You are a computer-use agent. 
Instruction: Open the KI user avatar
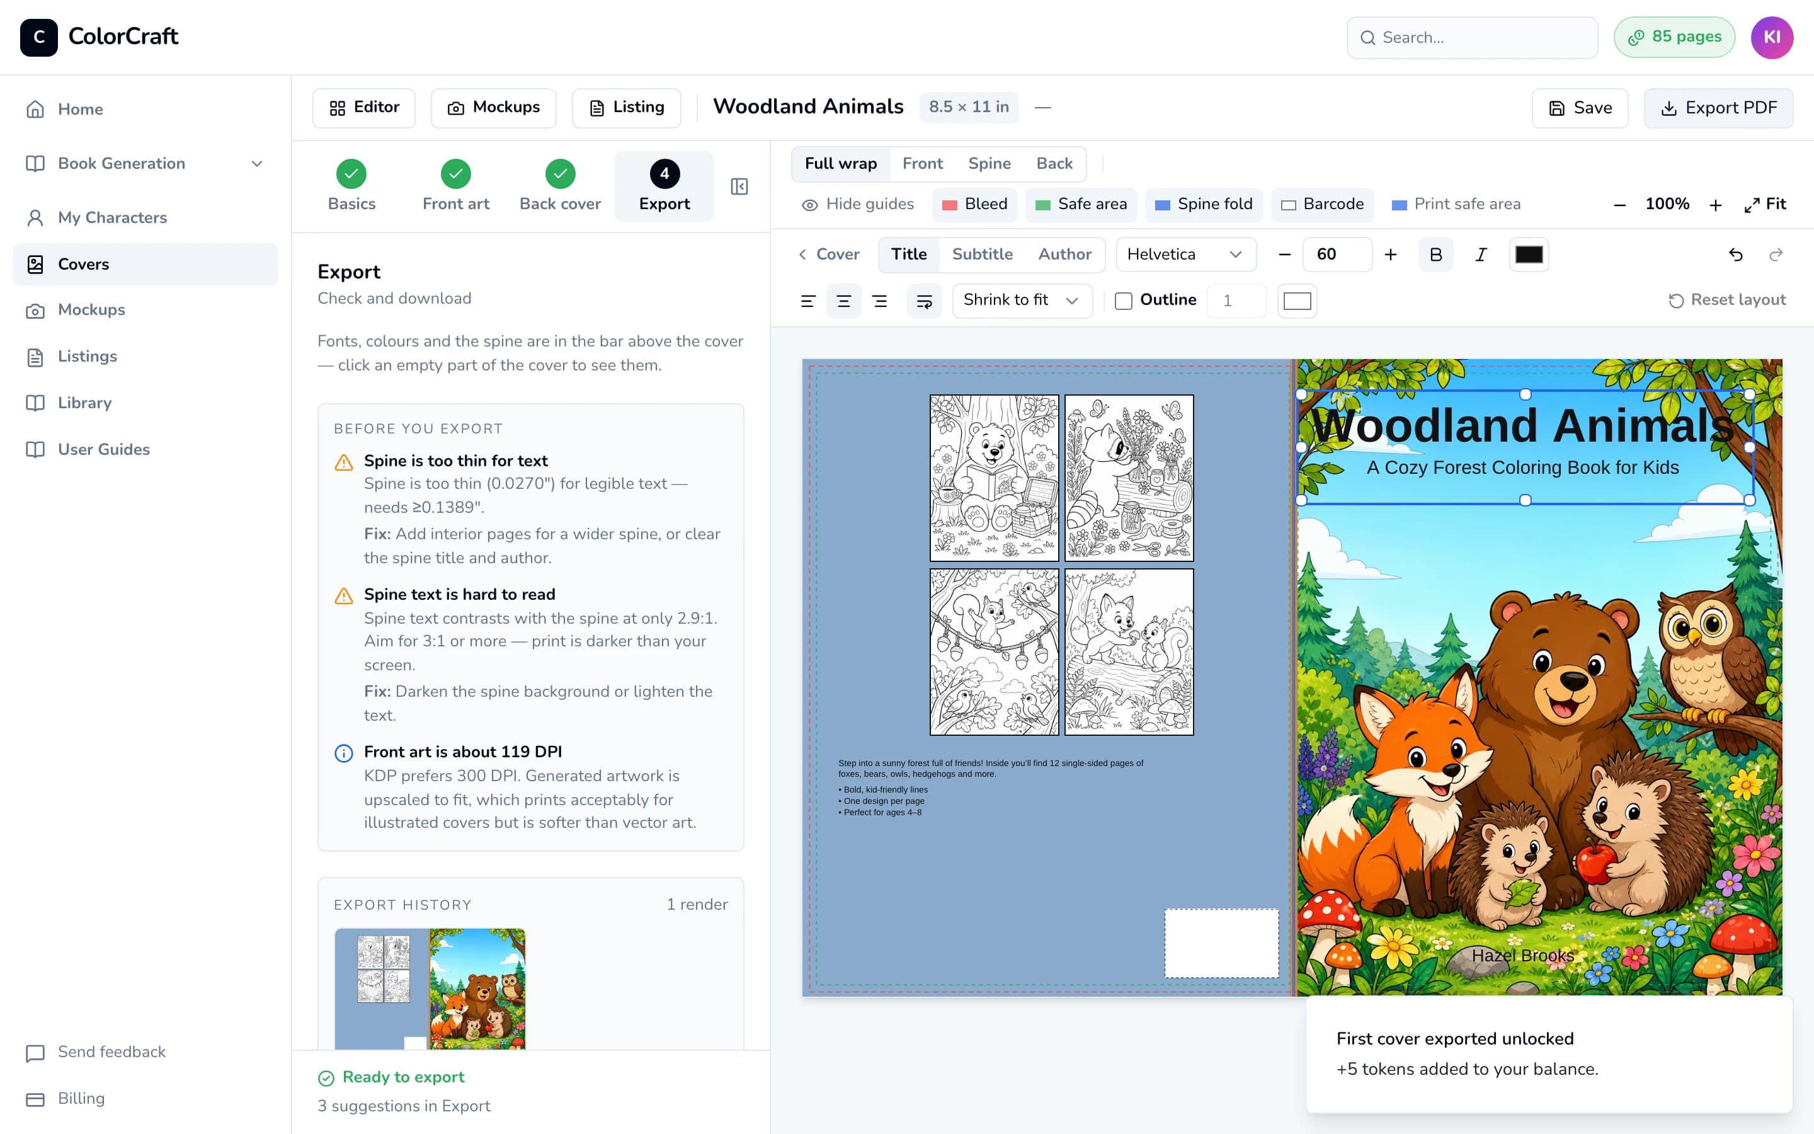[x=1772, y=38]
